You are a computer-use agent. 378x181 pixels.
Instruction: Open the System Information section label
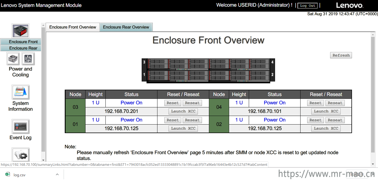pos(20,106)
